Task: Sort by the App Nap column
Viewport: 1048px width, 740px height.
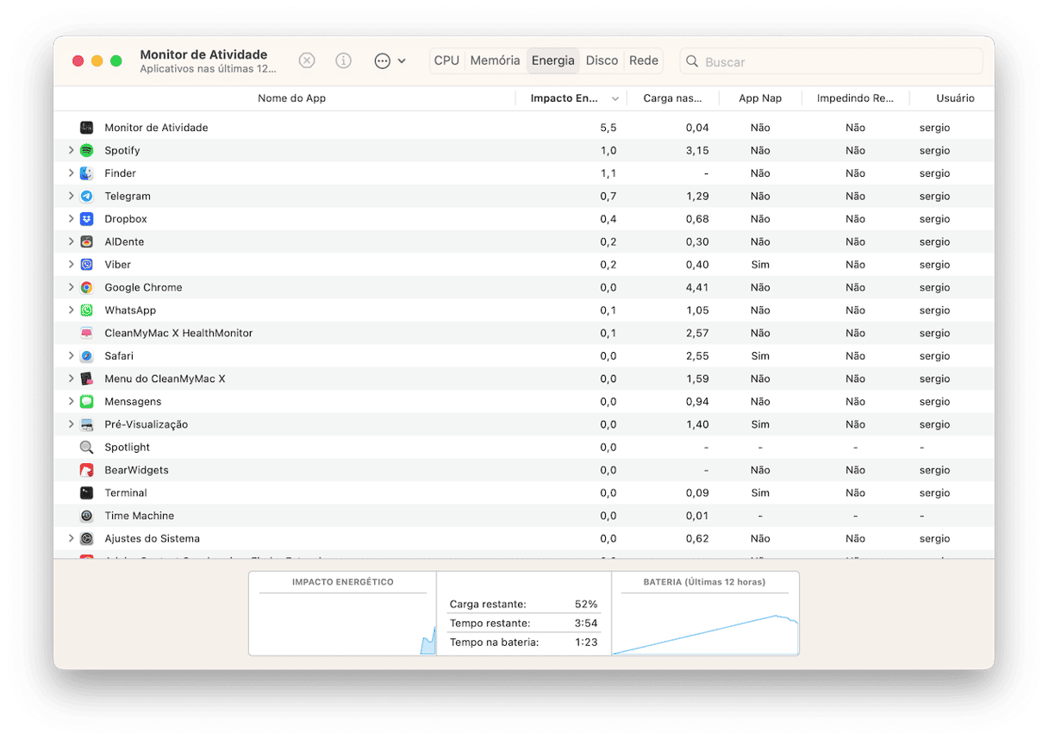Action: (760, 98)
